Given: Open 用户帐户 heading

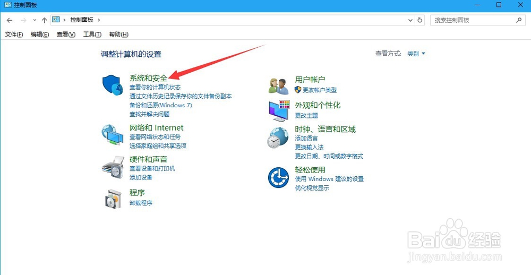Looking at the screenshot, I should pos(310,80).
